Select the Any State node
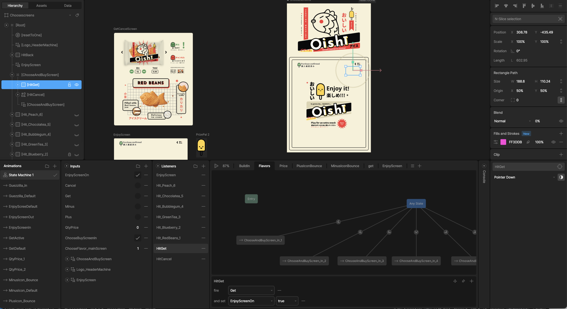The height and width of the screenshot is (309, 567). pyautogui.click(x=416, y=203)
